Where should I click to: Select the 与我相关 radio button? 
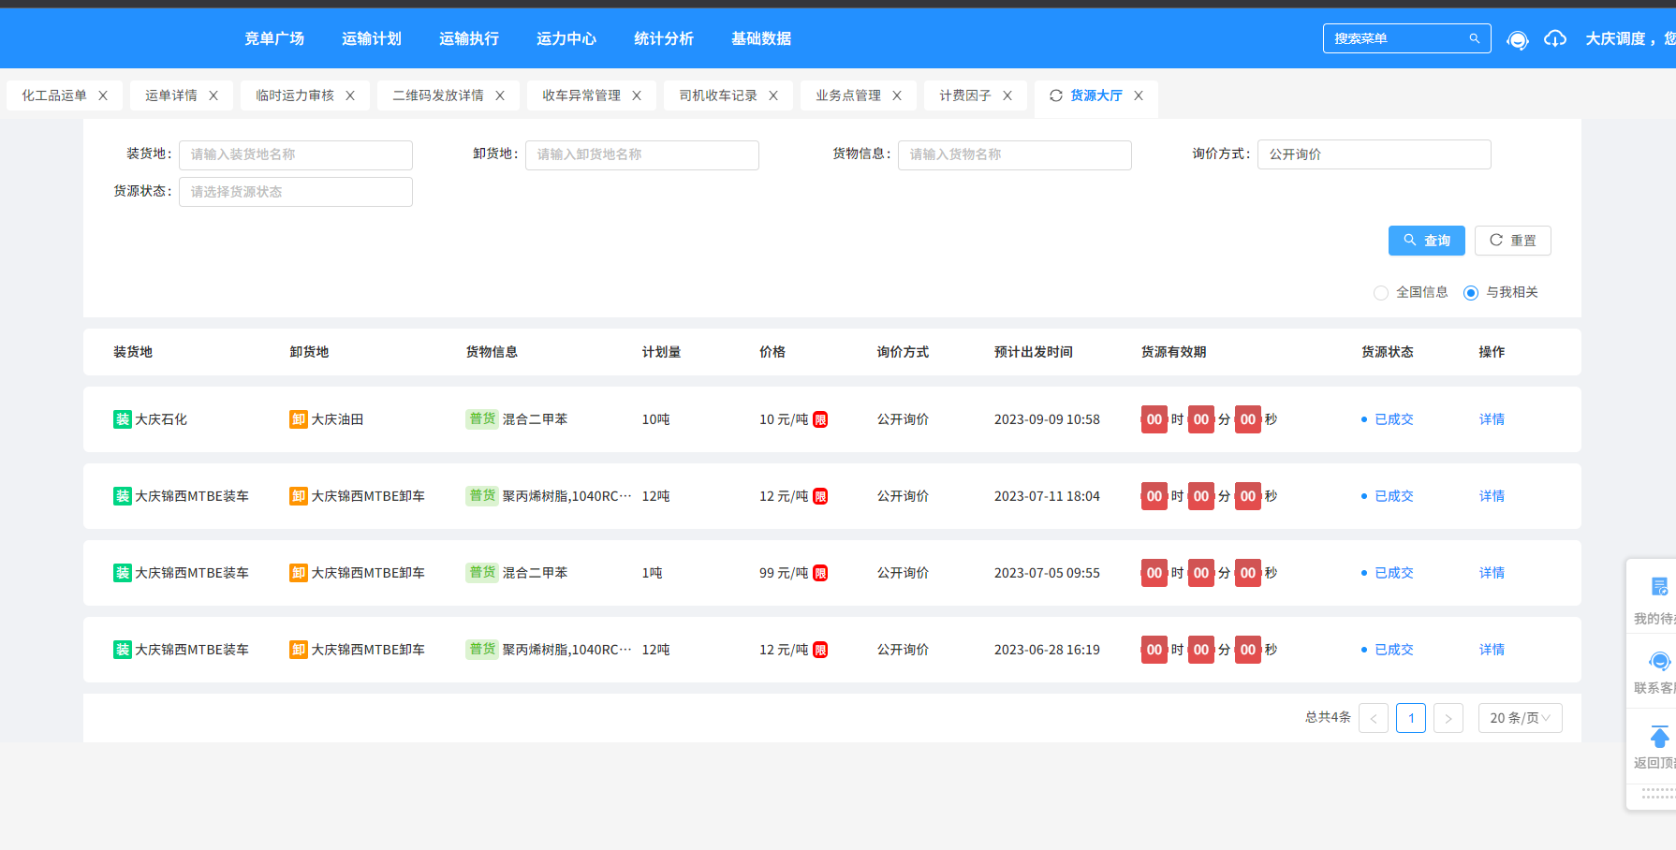pos(1471,293)
